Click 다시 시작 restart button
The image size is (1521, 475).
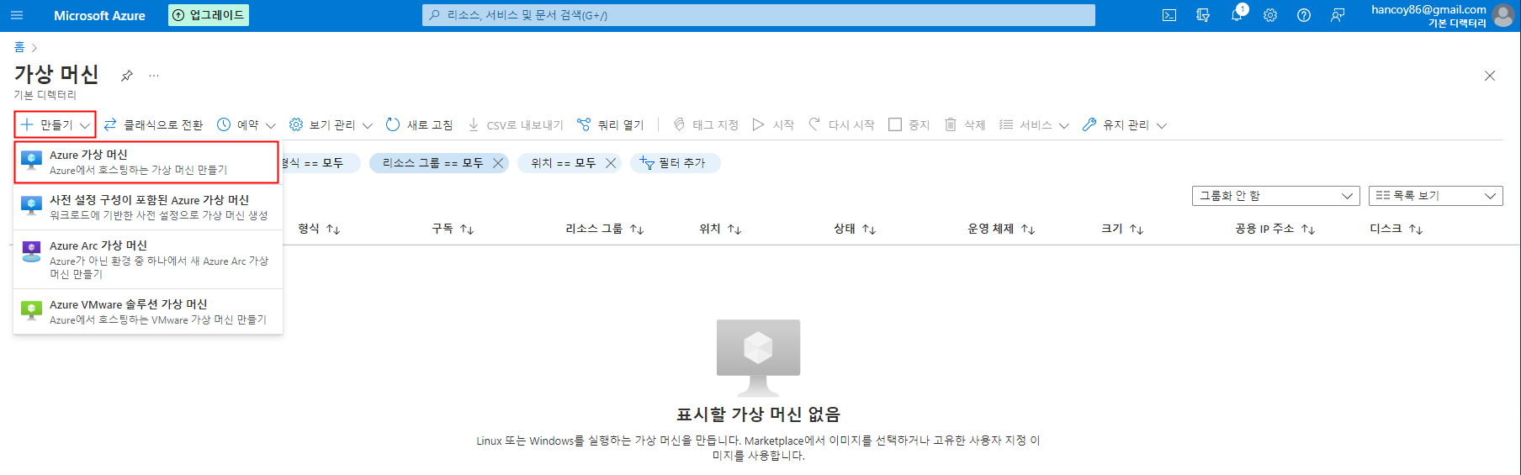point(841,124)
